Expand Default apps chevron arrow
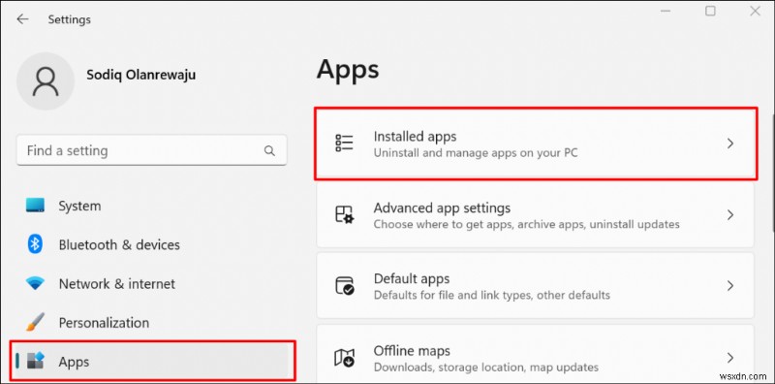Viewport: 775px width, 384px height. tap(730, 286)
